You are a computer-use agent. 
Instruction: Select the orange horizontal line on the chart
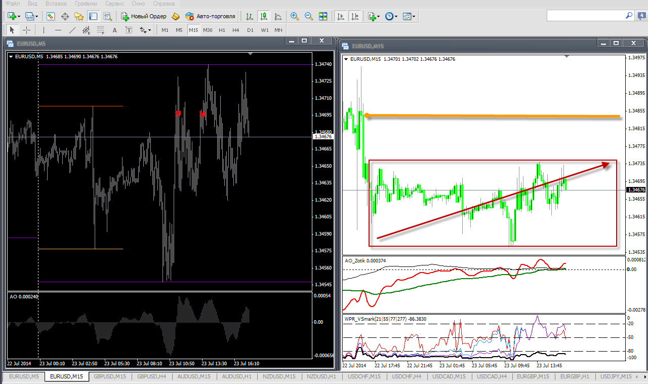click(x=491, y=117)
